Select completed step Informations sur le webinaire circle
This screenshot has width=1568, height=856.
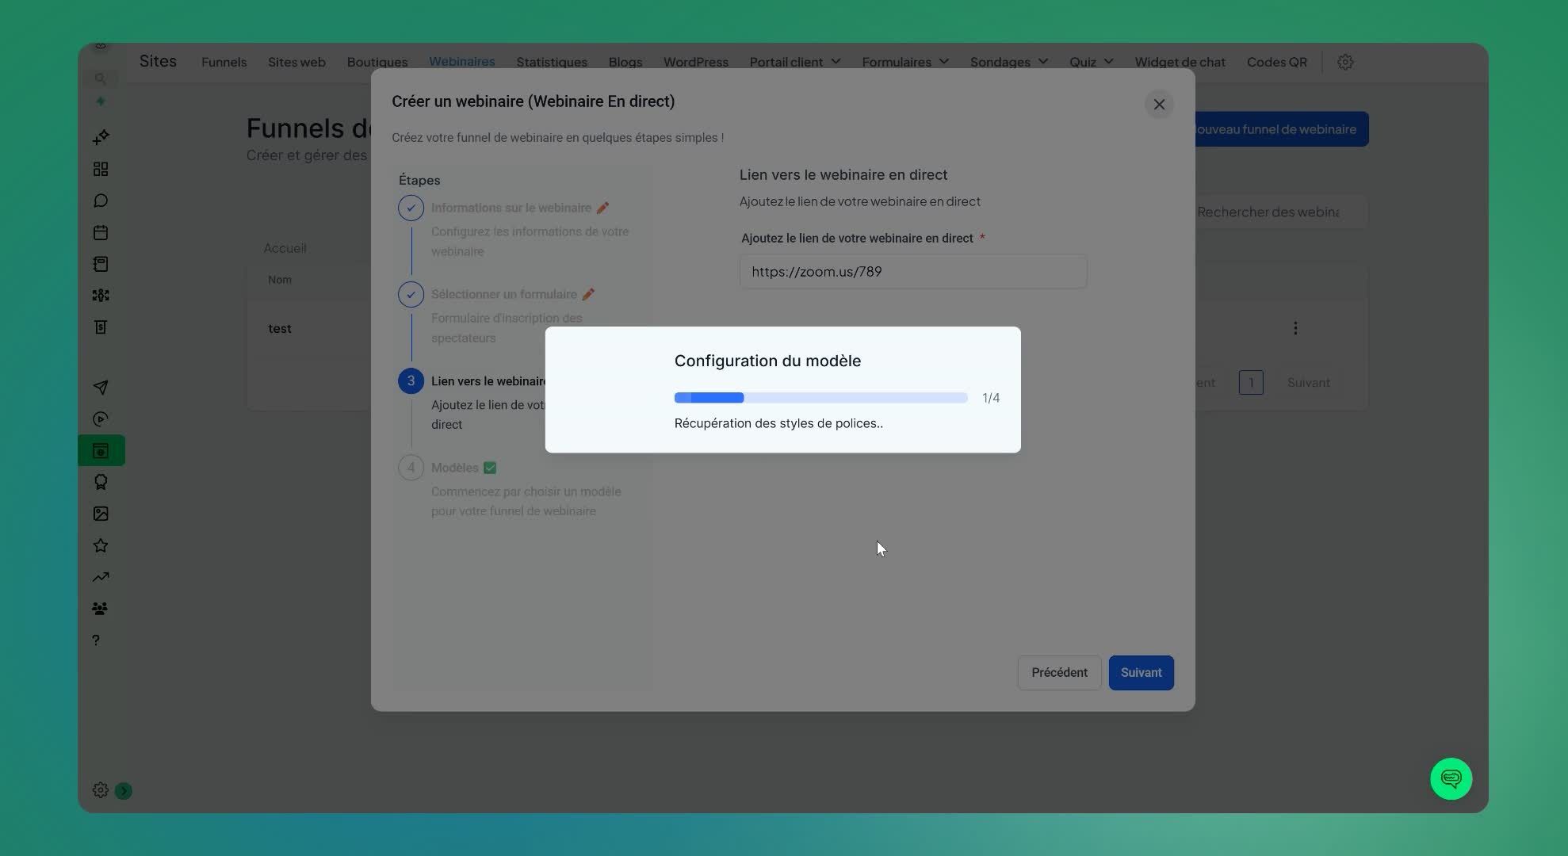[x=411, y=208]
